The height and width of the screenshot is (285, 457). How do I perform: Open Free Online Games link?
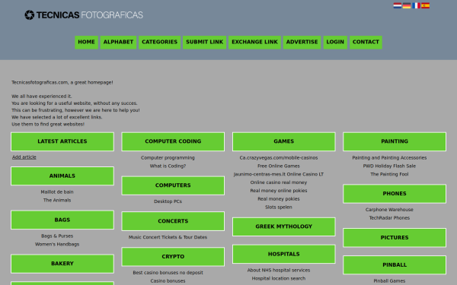279,166
